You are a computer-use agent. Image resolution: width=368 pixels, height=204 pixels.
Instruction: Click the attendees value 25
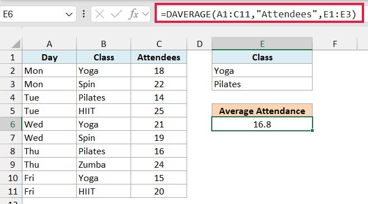coord(159,111)
